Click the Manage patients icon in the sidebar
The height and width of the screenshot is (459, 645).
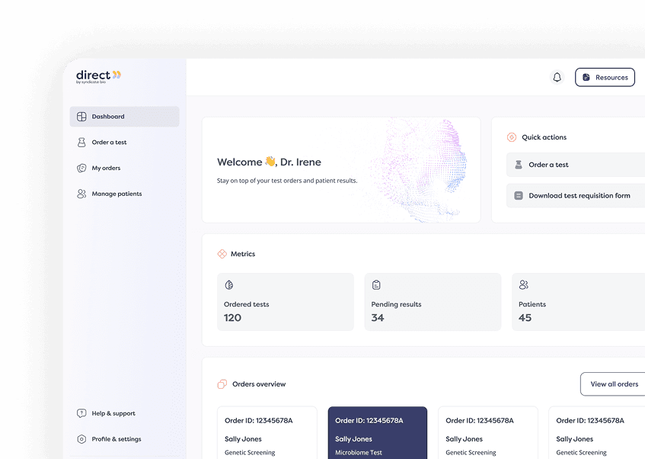81,194
